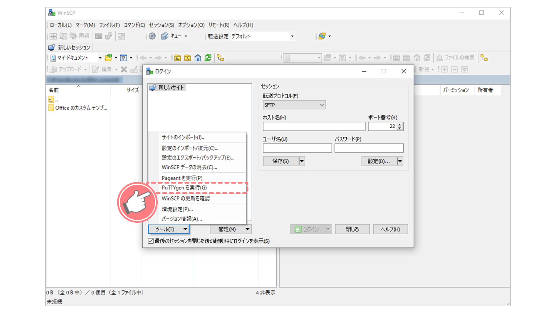Click the ヘルプ(H) button in login dialog
This screenshot has width=556, height=312.
[x=390, y=229]
